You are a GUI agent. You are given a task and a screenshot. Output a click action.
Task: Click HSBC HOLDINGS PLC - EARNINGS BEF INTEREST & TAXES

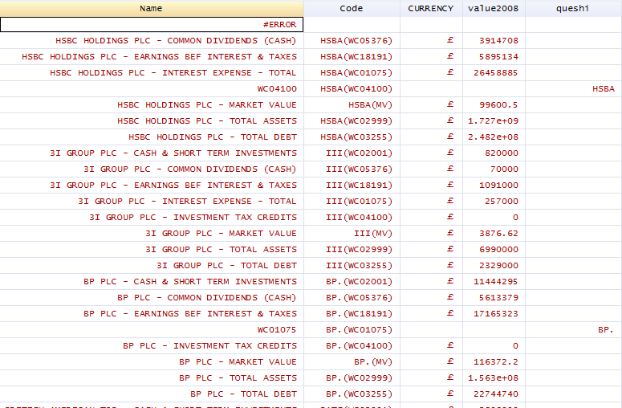point(152,57)
